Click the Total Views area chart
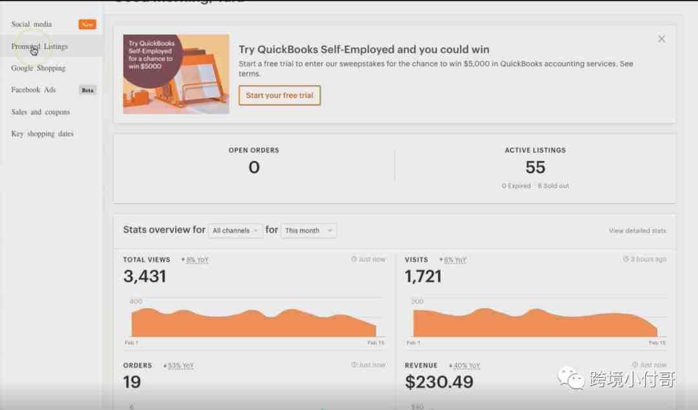 click(254, 322)
